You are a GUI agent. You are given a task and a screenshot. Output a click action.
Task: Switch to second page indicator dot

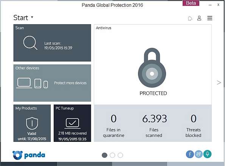tap(112, 155)
